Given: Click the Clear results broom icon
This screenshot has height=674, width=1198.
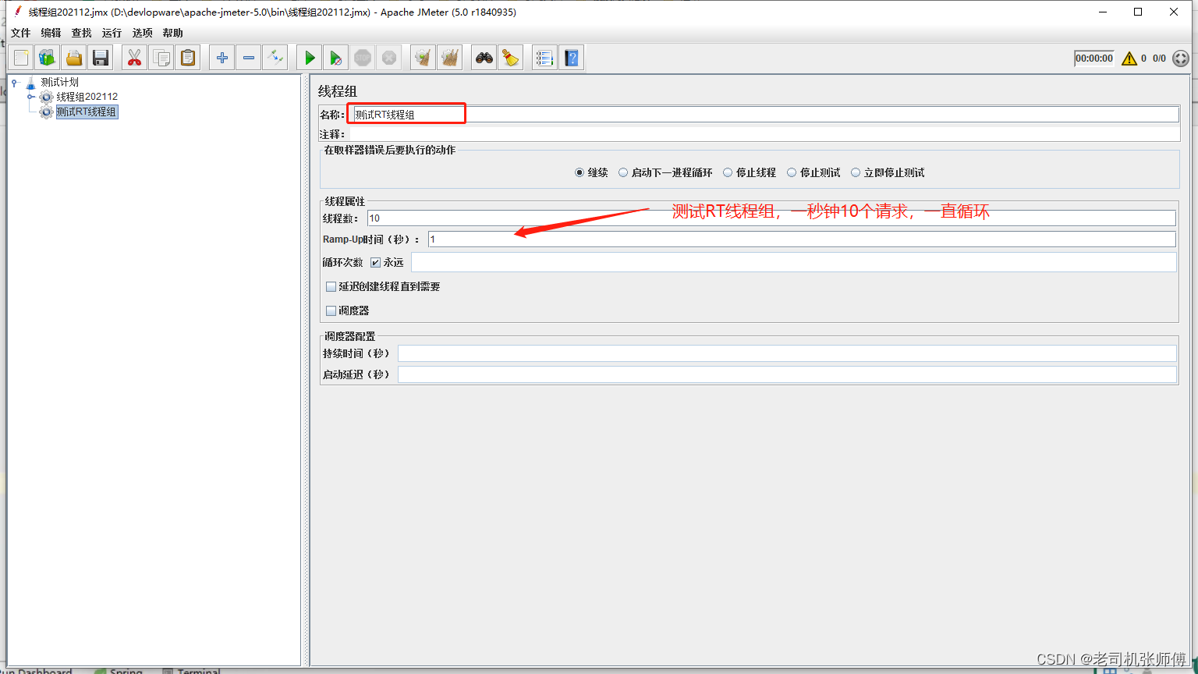Looking at the screenshot, I should click(x=423, y=58).
